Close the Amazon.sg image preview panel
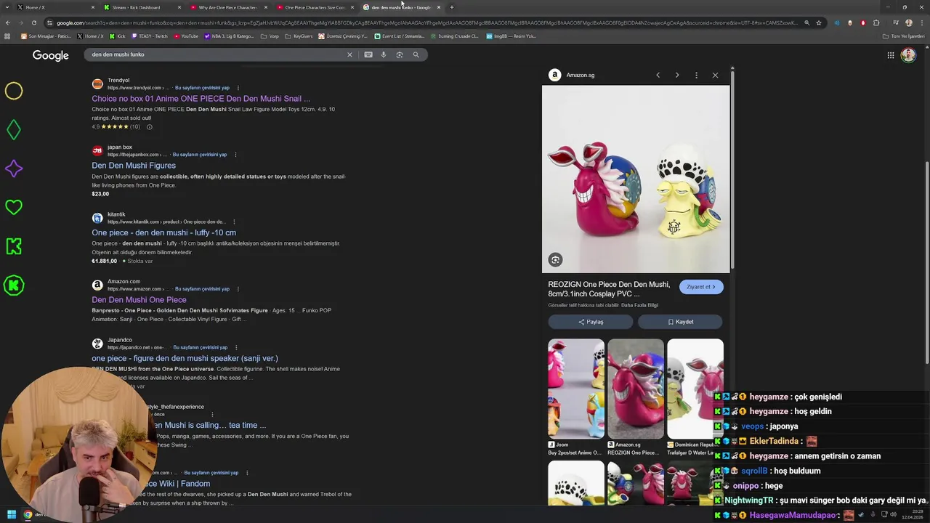Viewport: 930px width, 523px height. [x=715, y=75]
